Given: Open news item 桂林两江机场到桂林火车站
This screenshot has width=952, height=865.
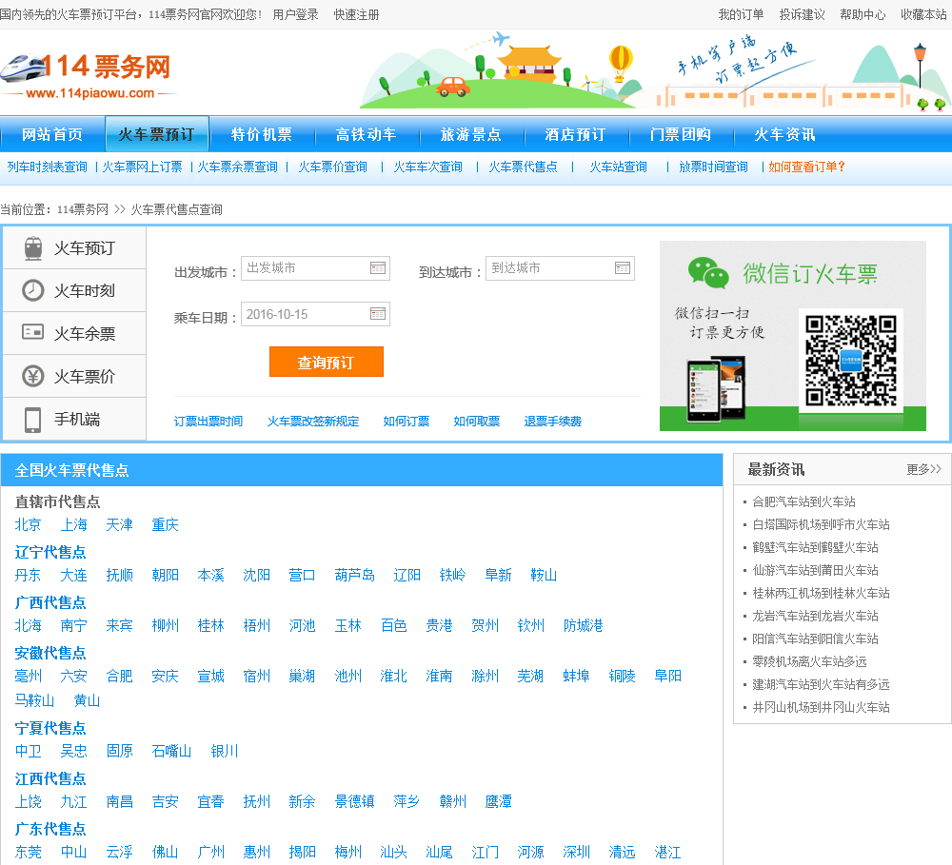Looking at the screenshot, I should [821, 593].
